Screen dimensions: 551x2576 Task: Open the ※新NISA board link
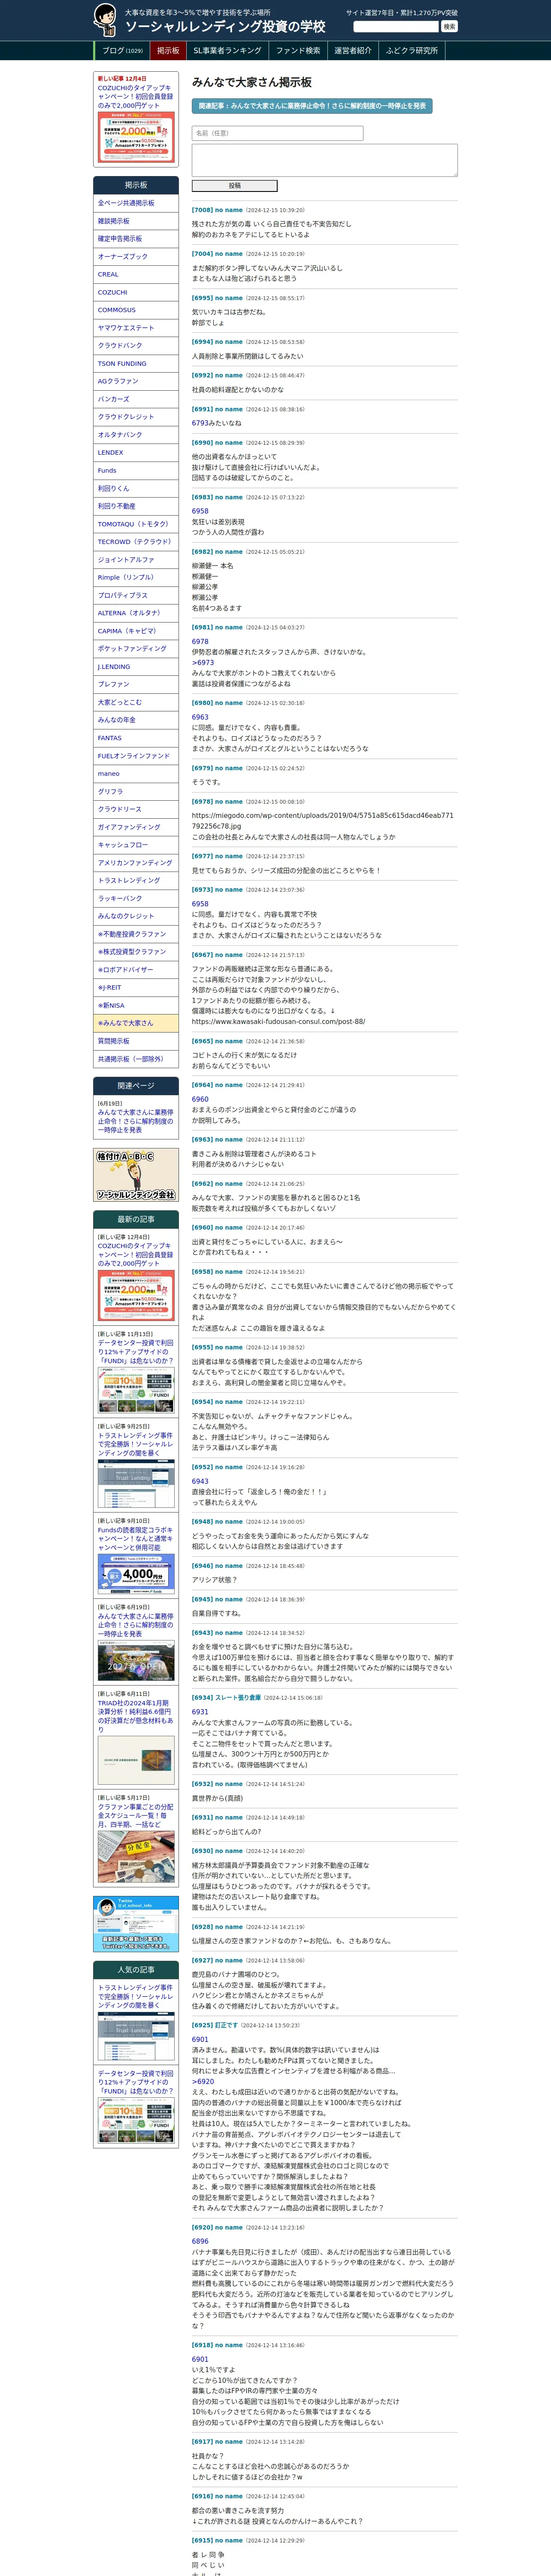point(136,1006)
